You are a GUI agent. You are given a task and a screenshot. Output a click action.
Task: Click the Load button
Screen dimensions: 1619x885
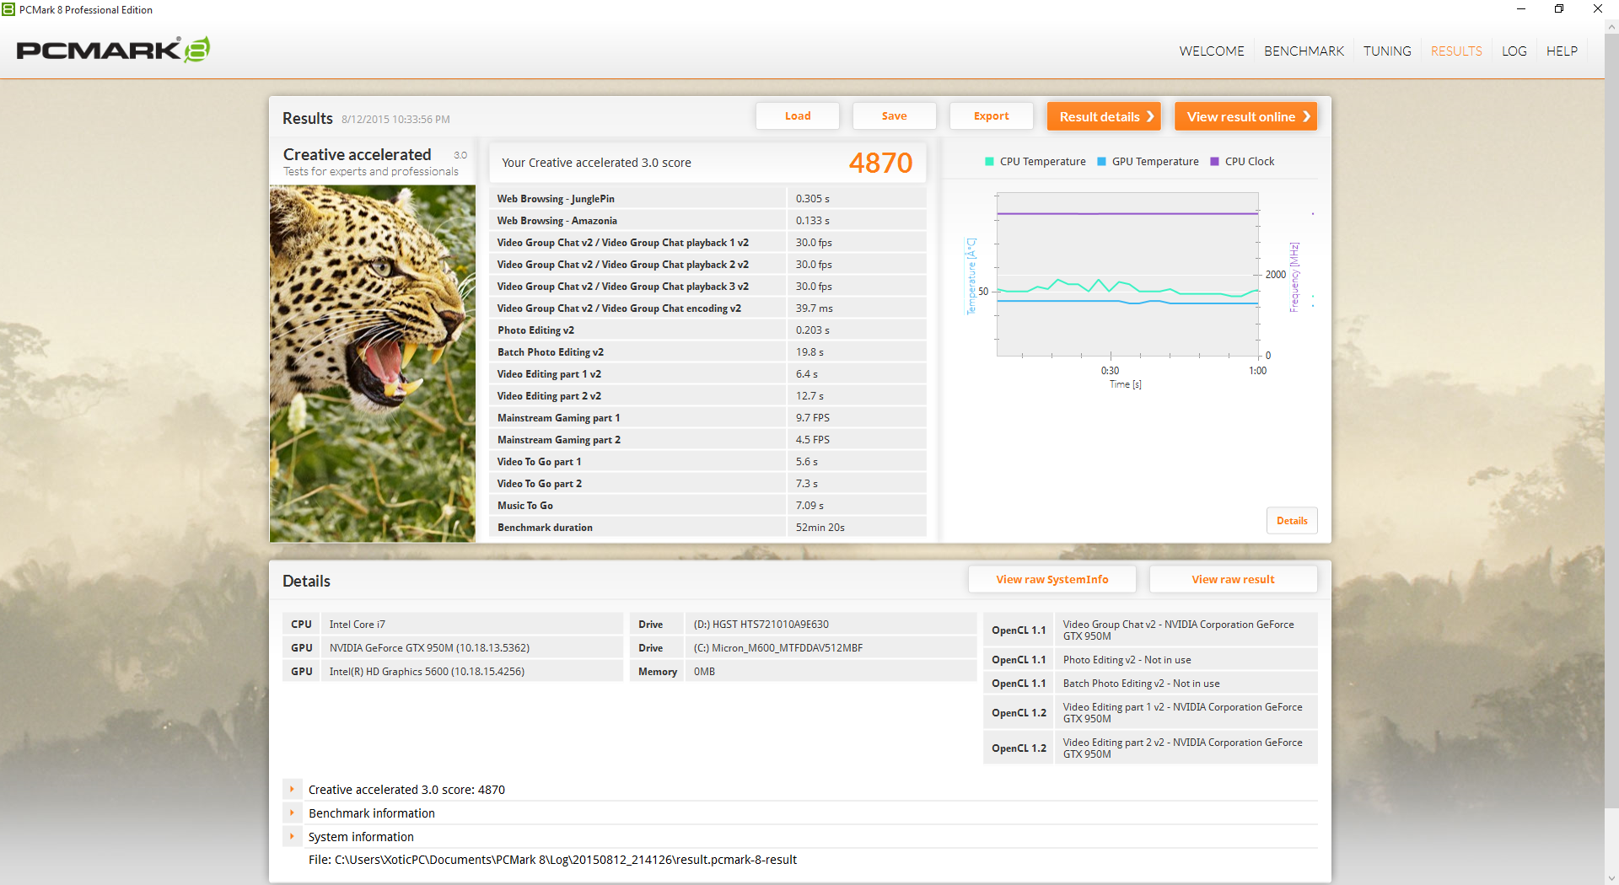click(797, 116)
